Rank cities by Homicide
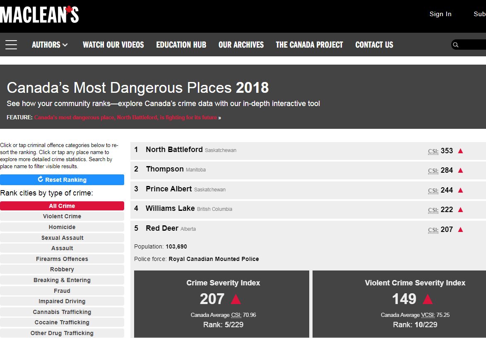The width and height of the screenshot is (486, 338). [62, 227]
